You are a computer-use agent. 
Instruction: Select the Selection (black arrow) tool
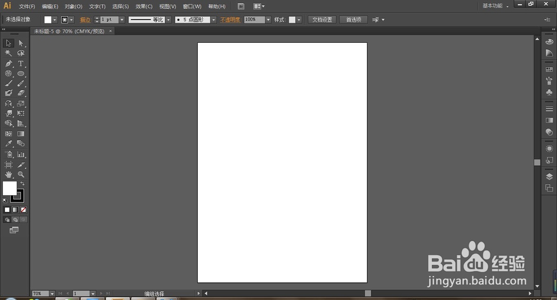point(8,43)
